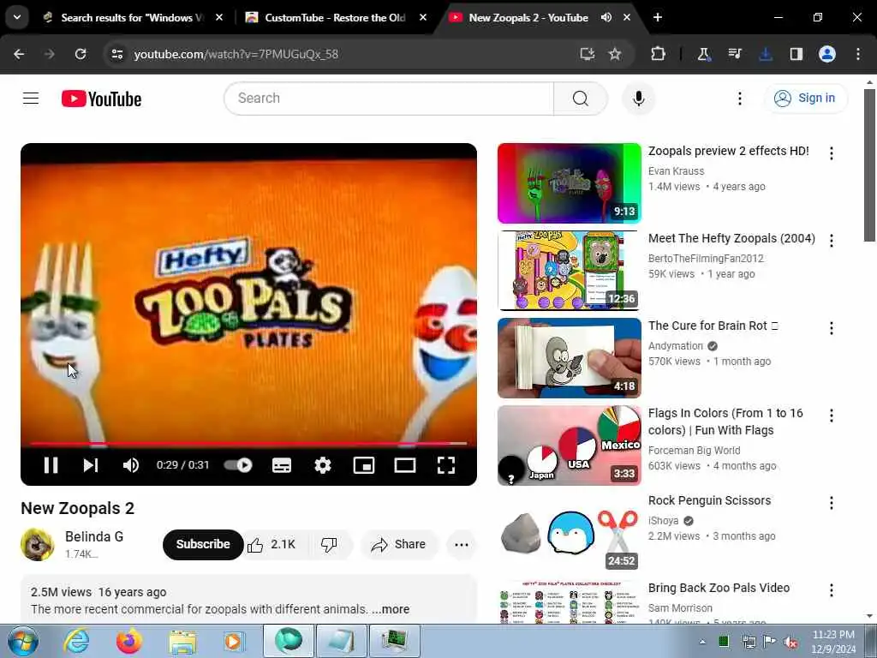View site information icon in address bar

116,54
